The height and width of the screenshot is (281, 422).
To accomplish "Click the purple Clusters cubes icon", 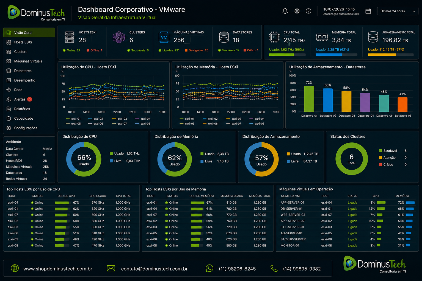I will point(119,37).
